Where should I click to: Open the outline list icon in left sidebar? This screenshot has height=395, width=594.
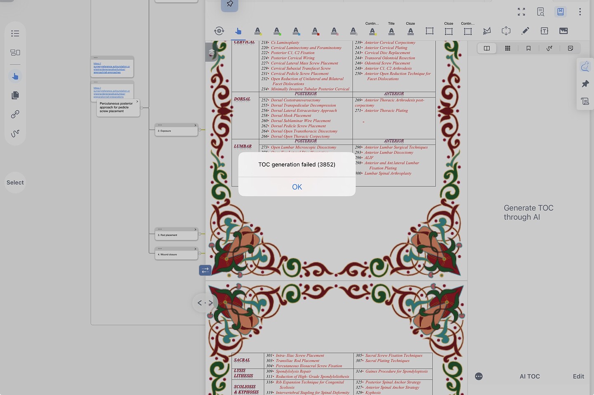coord(15,33)
